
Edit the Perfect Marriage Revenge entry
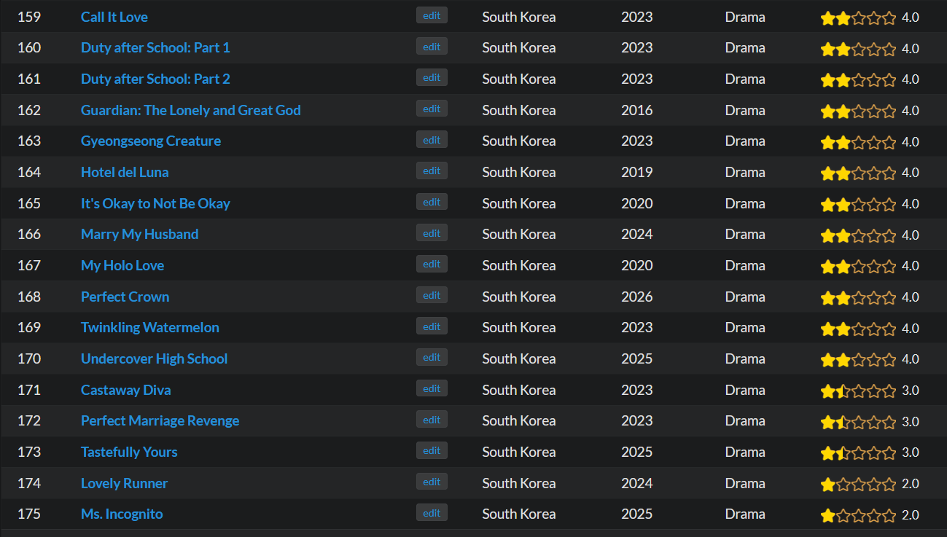(x=432, y=419)
